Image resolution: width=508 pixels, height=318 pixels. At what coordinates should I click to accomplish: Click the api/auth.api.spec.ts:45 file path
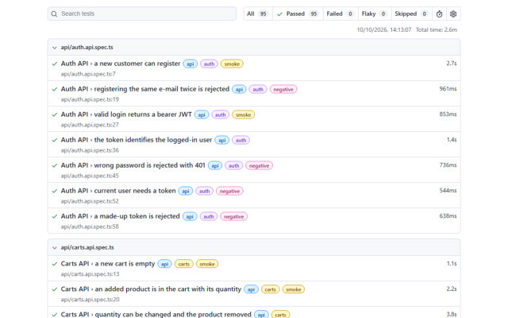[x=90, y=176]
